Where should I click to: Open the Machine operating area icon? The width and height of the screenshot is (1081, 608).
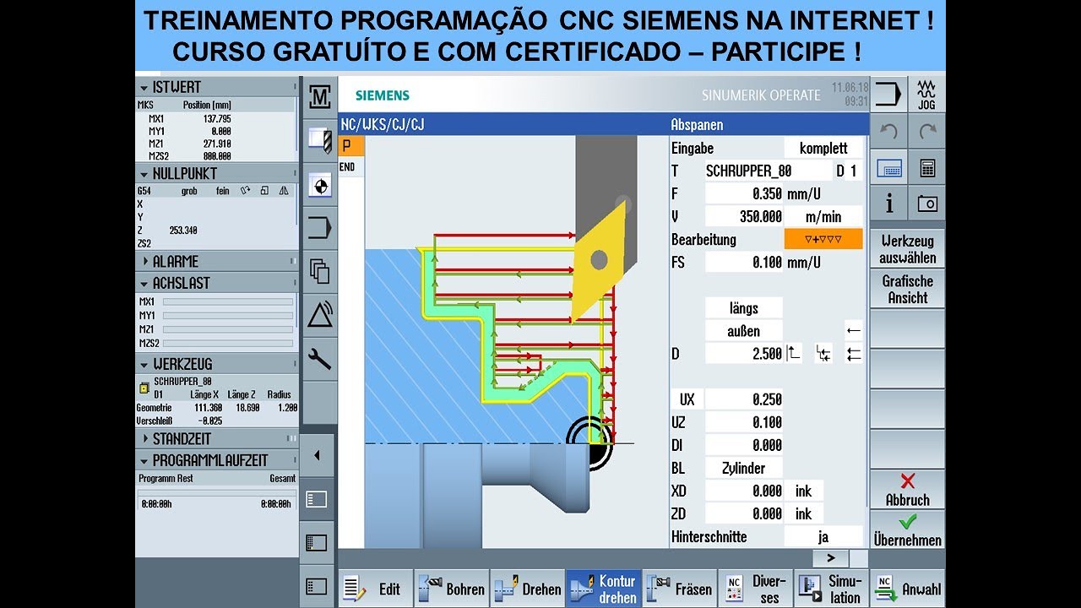tap(319, 97)
